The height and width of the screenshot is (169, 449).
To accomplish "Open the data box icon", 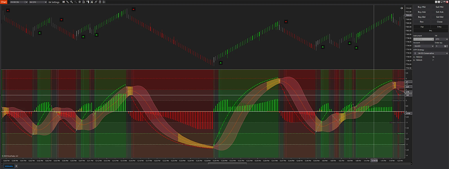I will click(84, 2).
